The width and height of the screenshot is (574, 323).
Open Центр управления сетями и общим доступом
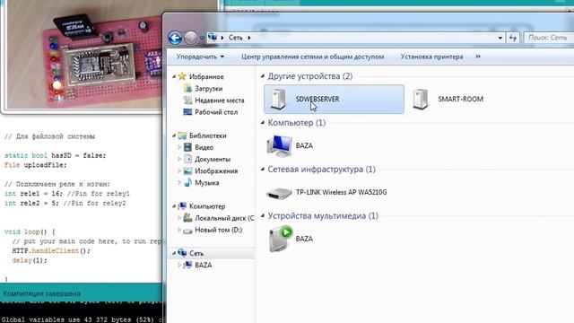[313, 57]
